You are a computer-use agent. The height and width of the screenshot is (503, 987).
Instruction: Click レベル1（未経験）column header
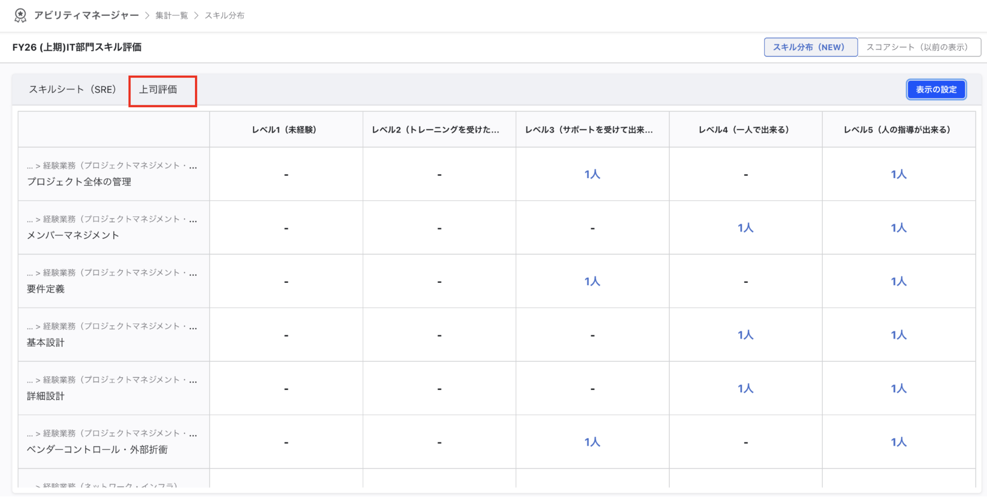coord(286,130)
